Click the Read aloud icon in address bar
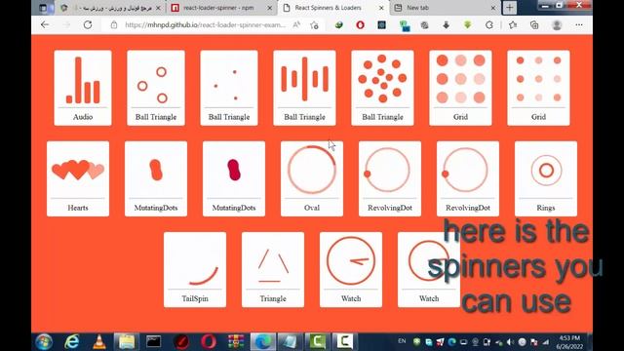 tap(296, 24)
